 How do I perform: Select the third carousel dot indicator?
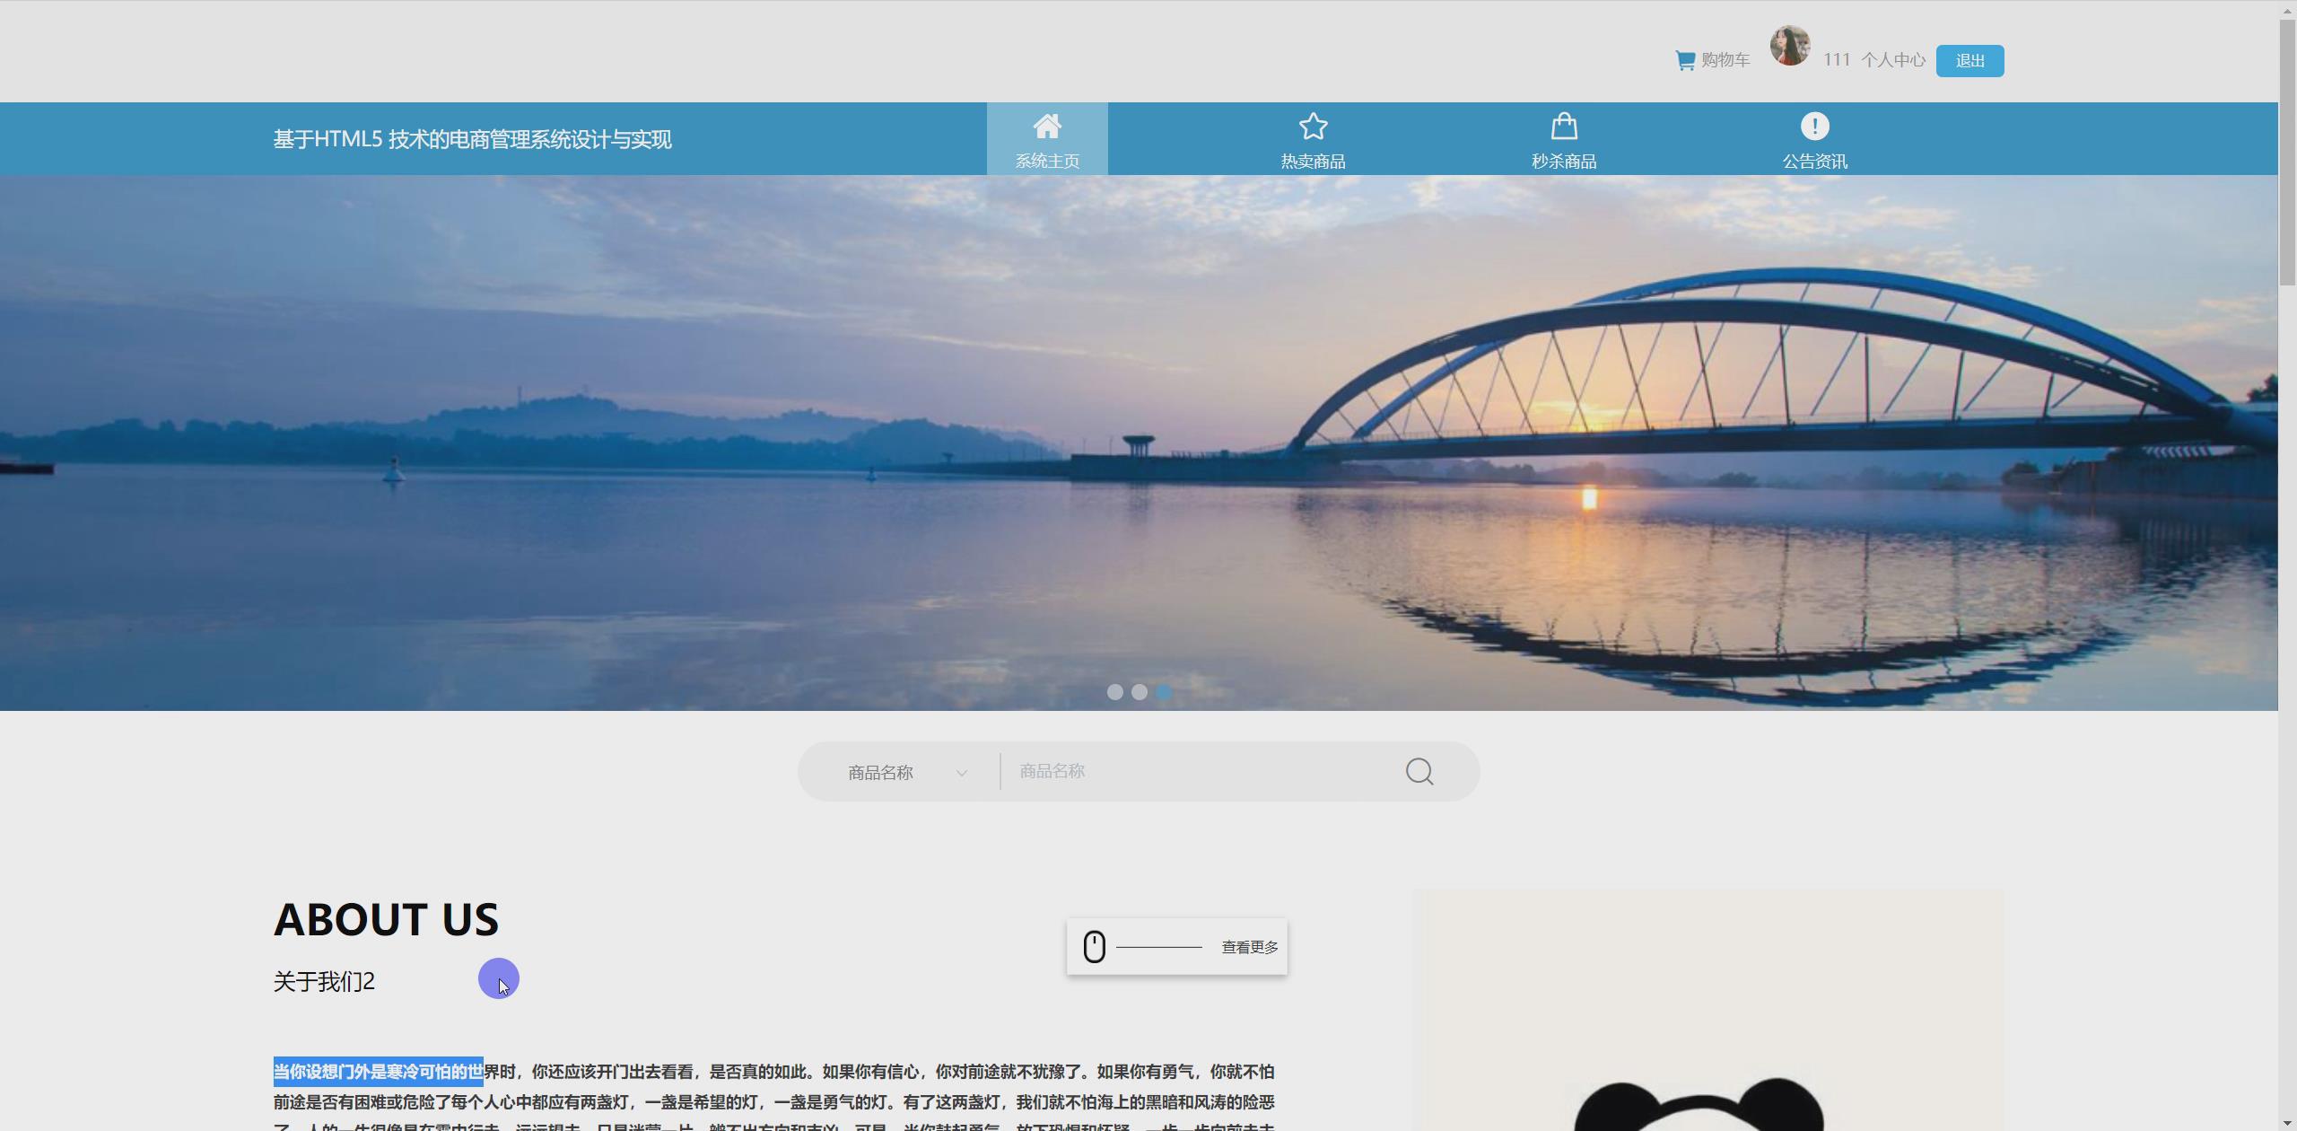tap(1164, 692)
